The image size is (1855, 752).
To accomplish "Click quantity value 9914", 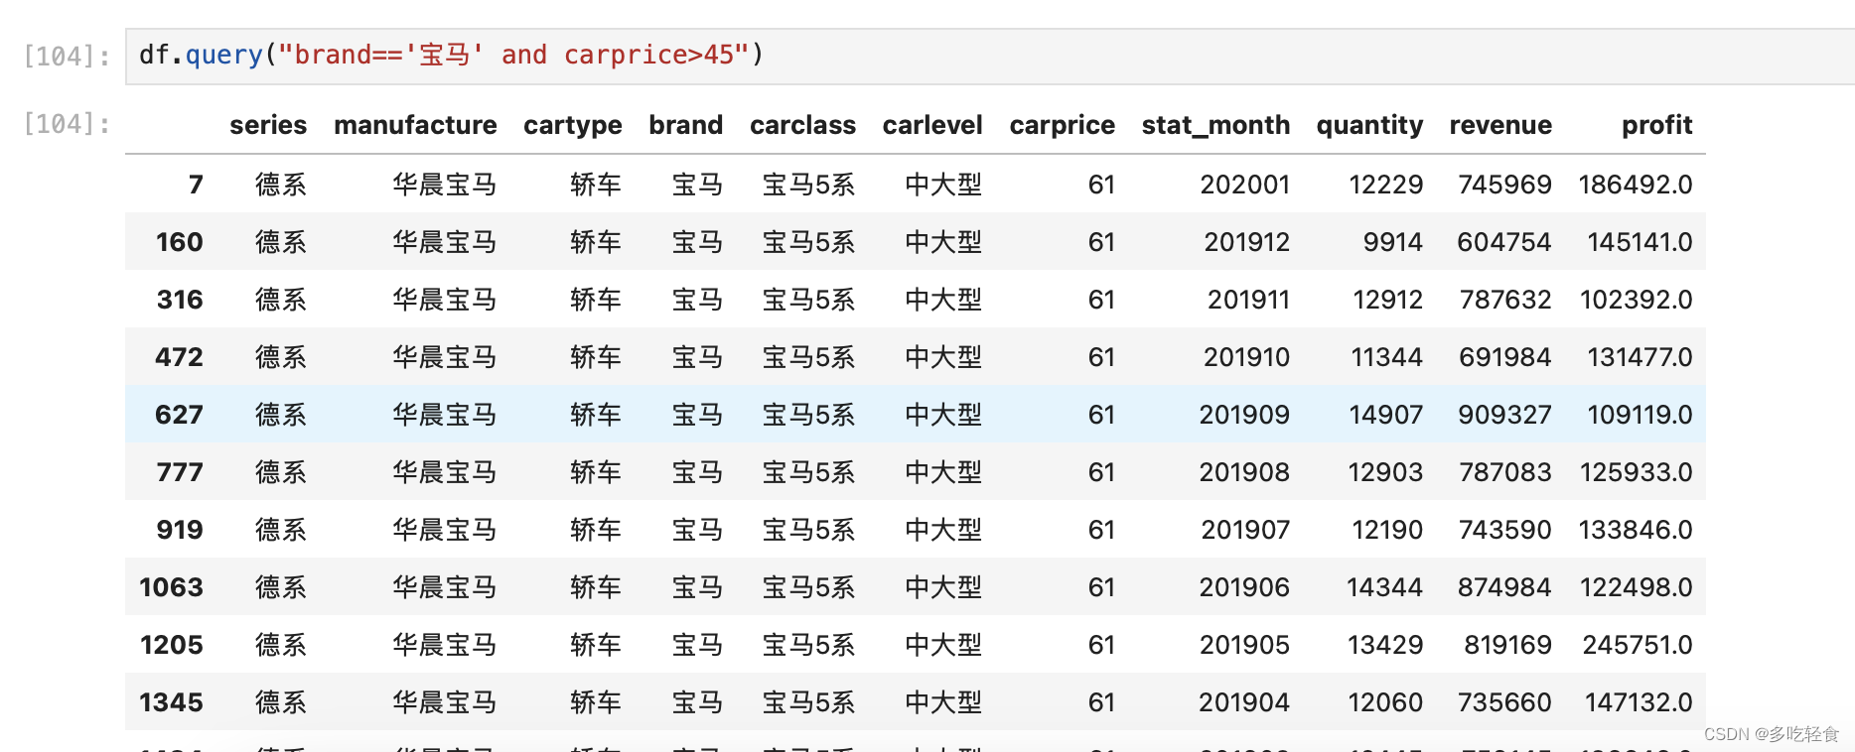I will click(1392, 242).
